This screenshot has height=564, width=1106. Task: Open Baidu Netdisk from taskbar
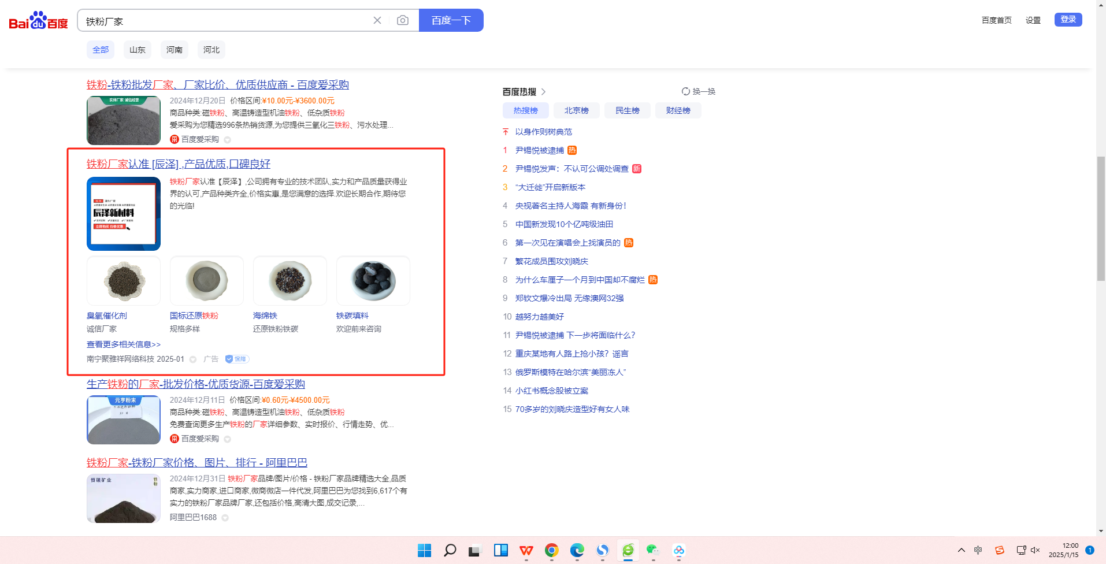tap(679, 550)
